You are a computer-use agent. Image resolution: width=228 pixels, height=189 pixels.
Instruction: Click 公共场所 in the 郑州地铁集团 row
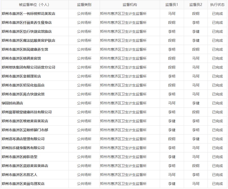pyautogui.click(x=84, y=67)
